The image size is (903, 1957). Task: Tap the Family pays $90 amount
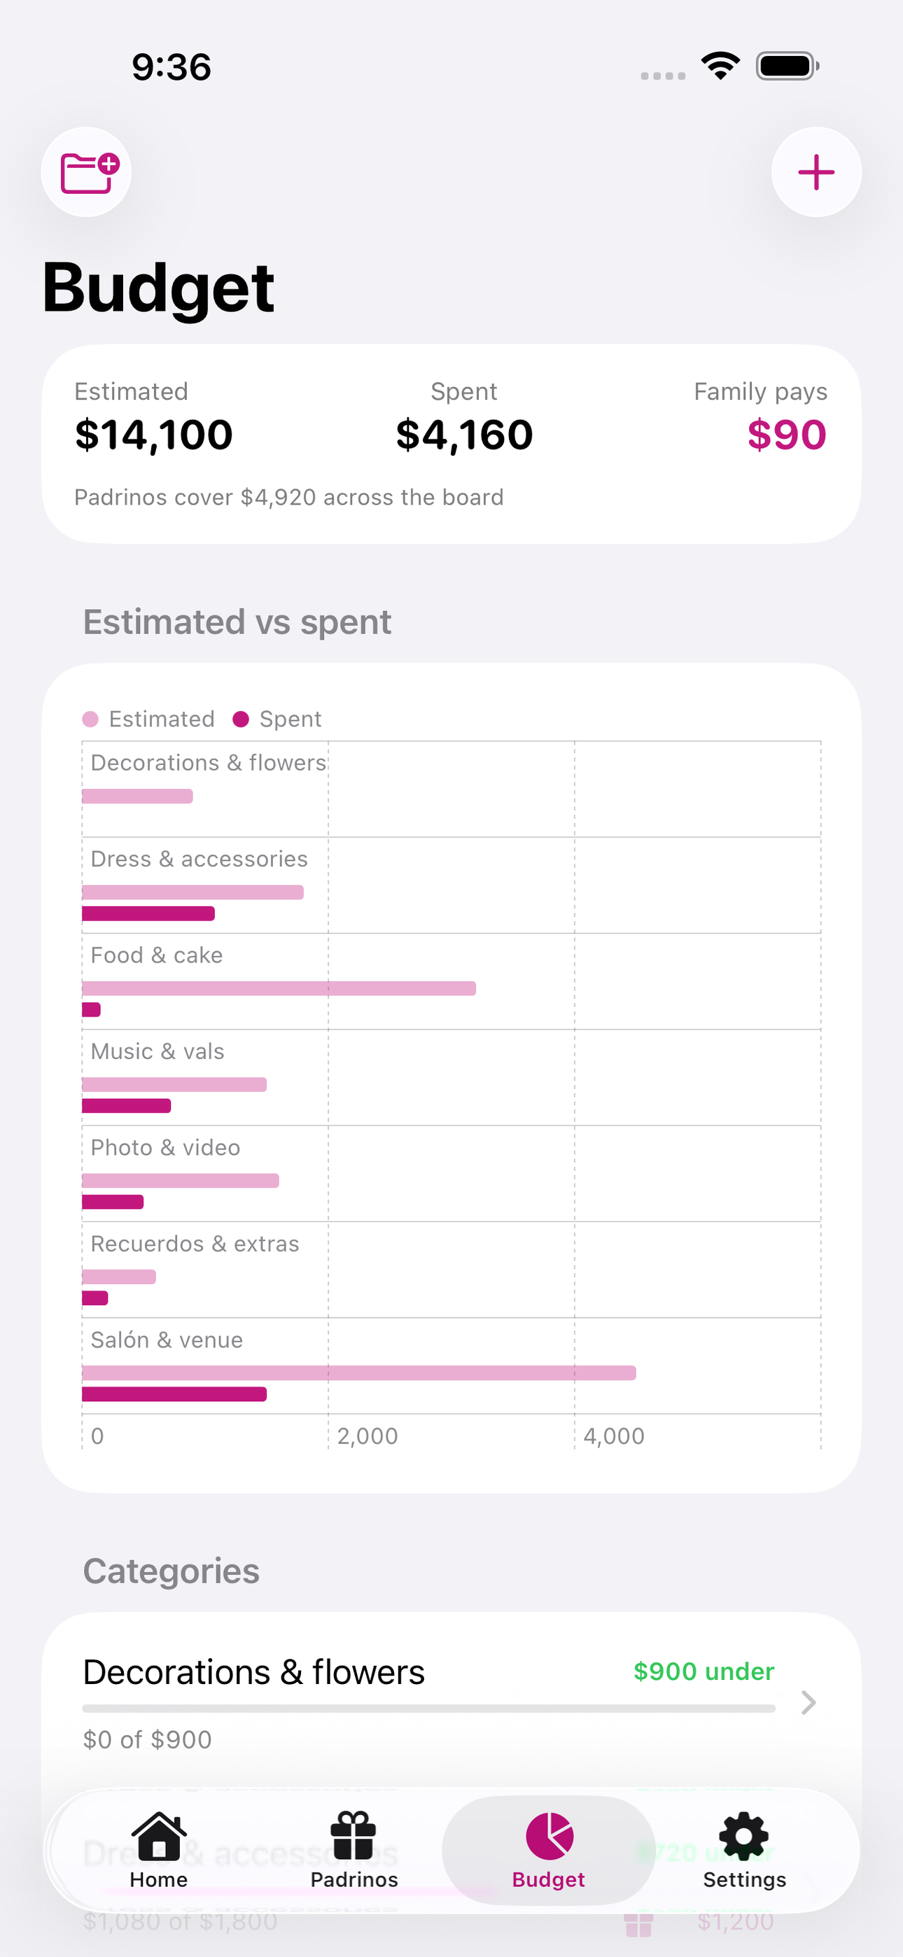(x=787, y=435)
